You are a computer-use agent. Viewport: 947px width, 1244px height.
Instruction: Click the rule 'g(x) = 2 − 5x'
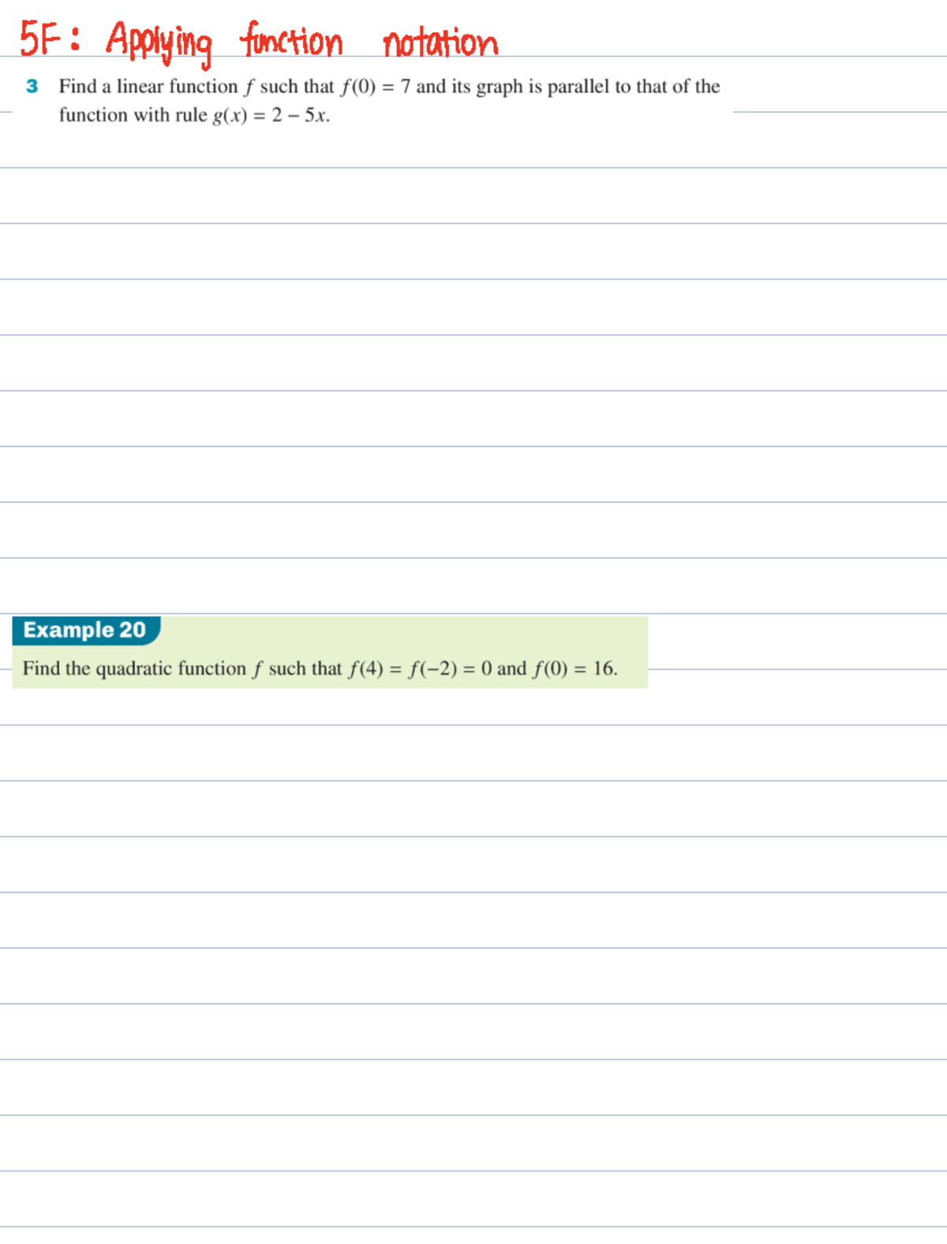point(270,115)
